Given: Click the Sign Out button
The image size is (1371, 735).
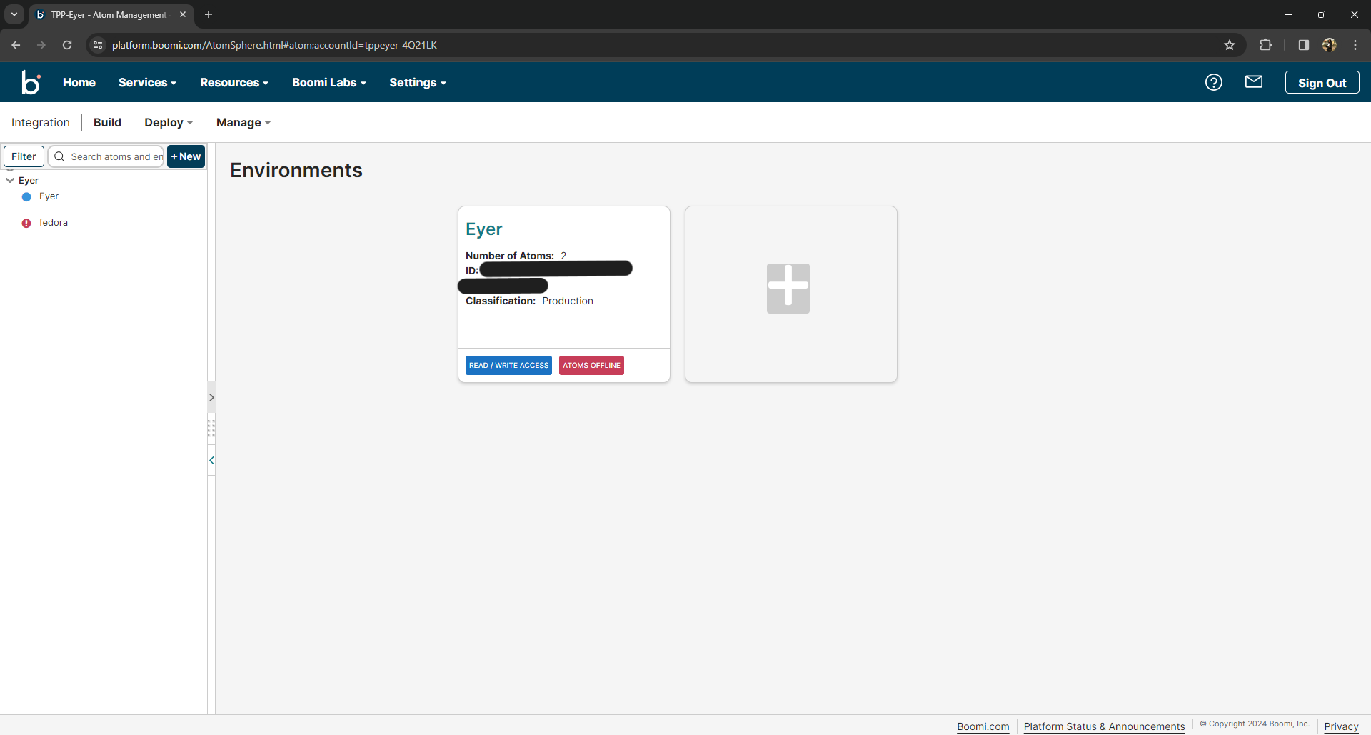Looking at the screenshot, I should (x=1322, y=83).
